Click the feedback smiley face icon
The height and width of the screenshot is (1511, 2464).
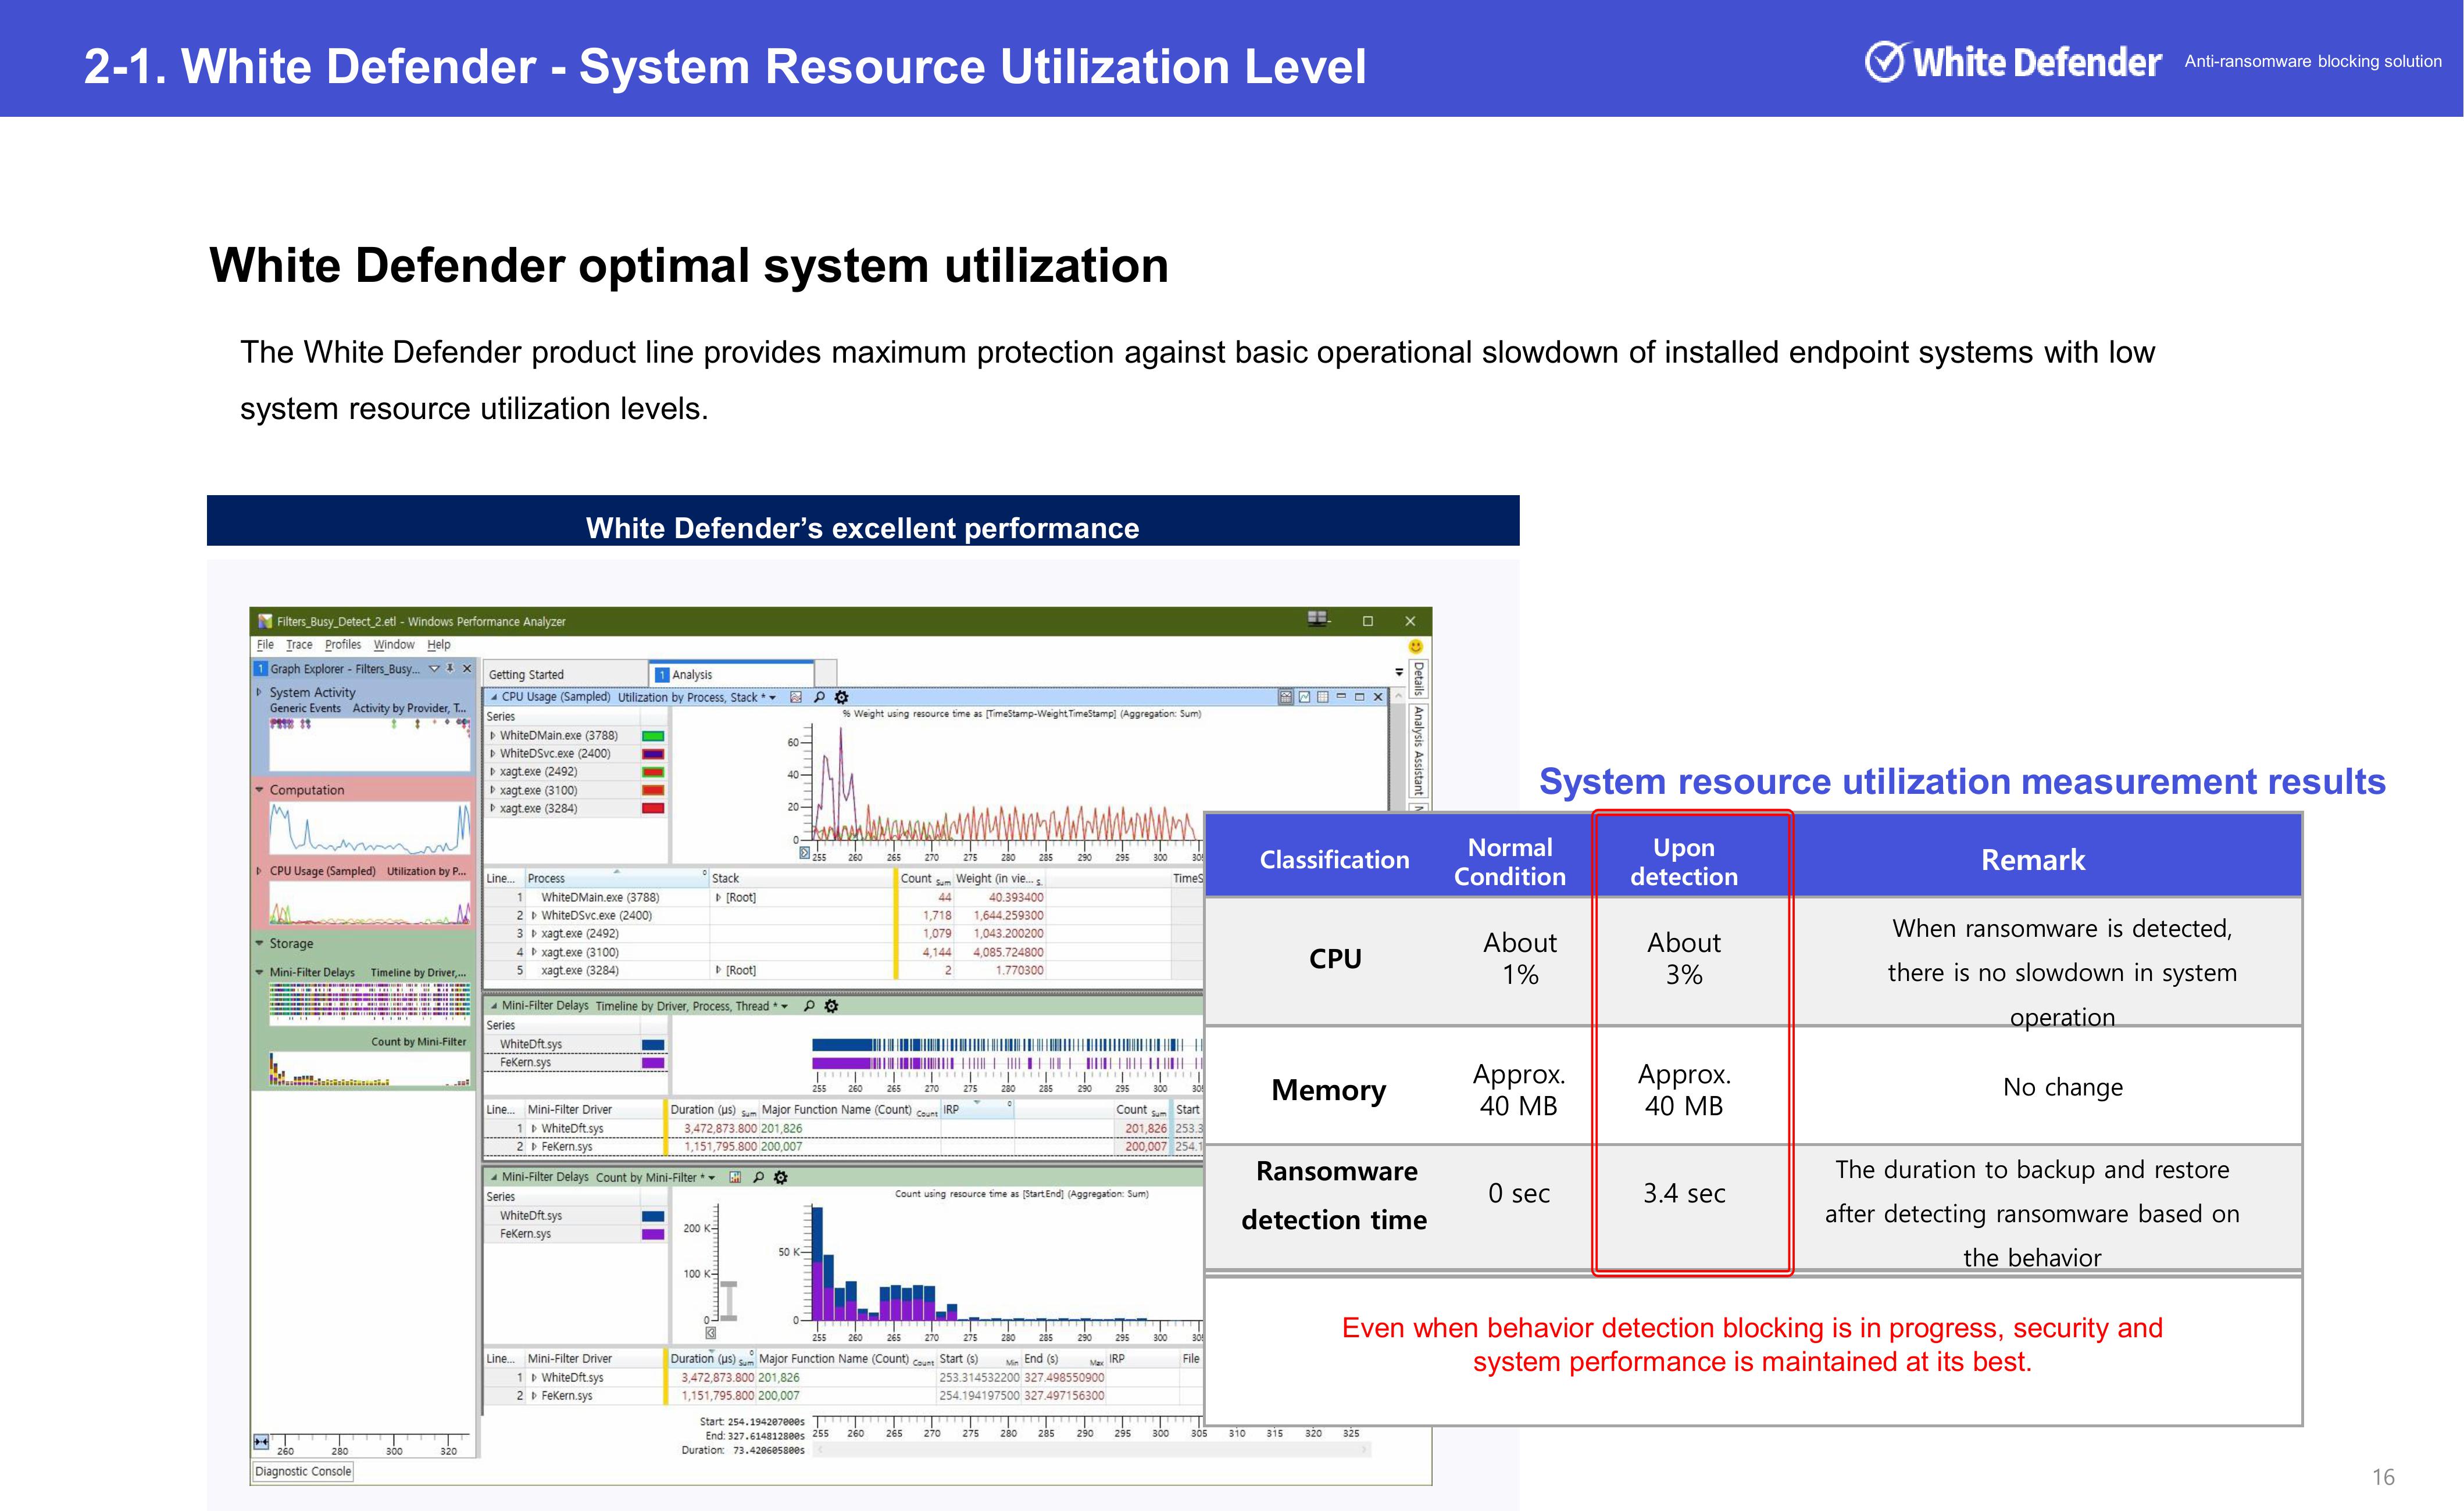point(1415,647)
